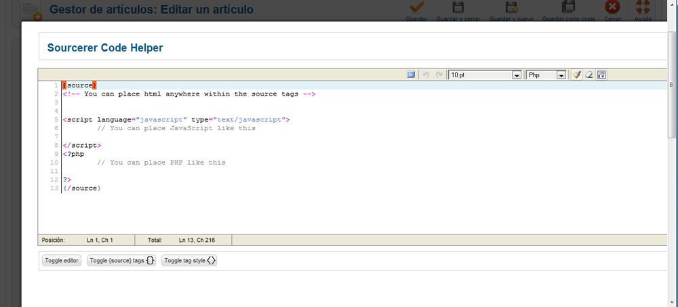Screen dimensions: 678x307
Task: Click the ?> closing tag on line 12
Action: coord(67,180)
